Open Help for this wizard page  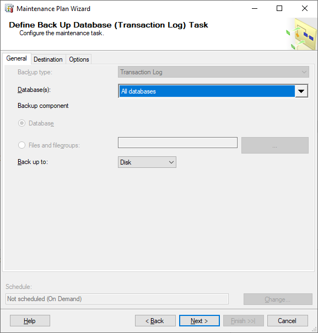click(x=30, y=321)
